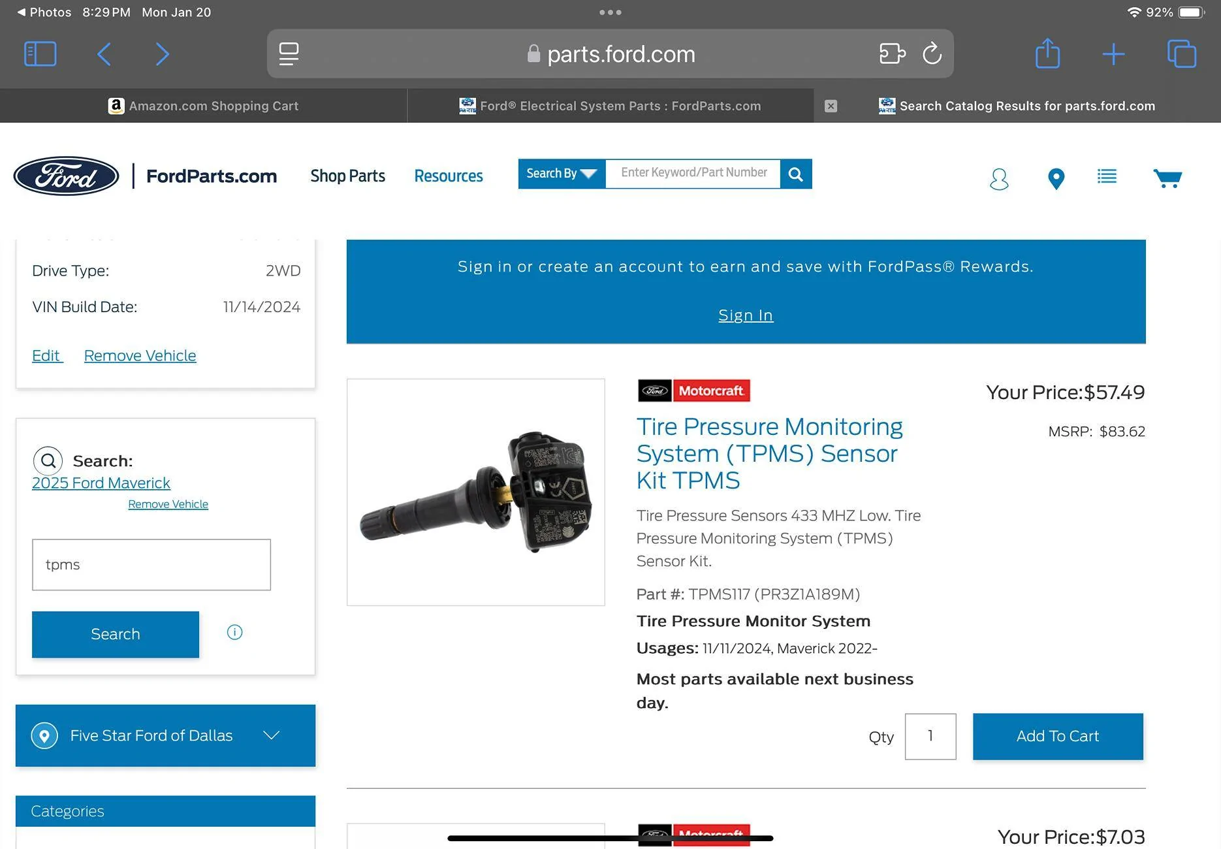Toggle the Safari sidebar icon
The height and width of the screenshot is (849, 1221).
40,54
